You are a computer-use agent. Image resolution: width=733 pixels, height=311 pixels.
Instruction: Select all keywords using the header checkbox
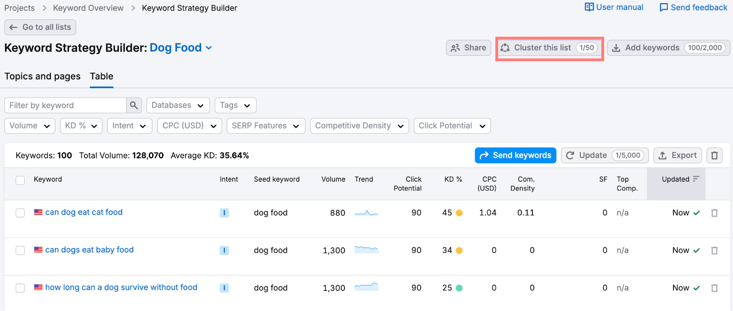tap(20, 180)
